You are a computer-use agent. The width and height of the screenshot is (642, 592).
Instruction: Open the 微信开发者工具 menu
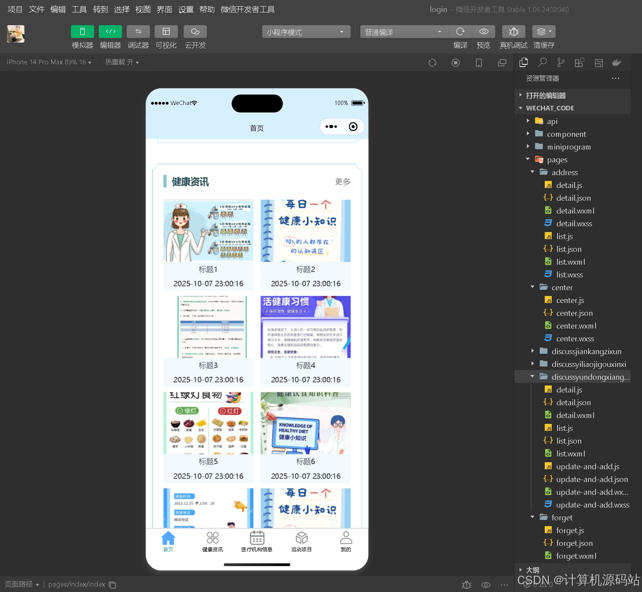pos(248,9)
